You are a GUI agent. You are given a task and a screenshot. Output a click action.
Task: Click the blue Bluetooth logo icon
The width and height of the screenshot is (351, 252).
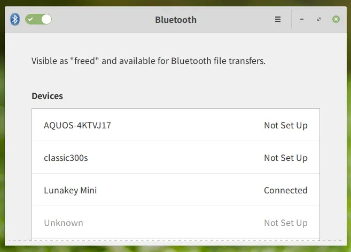[x=15, y=19]
